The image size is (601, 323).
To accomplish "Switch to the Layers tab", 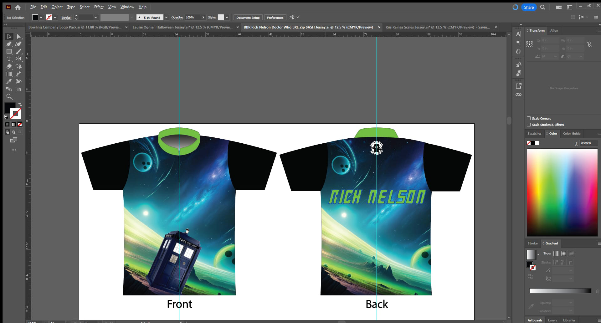I will pos(552,320).
